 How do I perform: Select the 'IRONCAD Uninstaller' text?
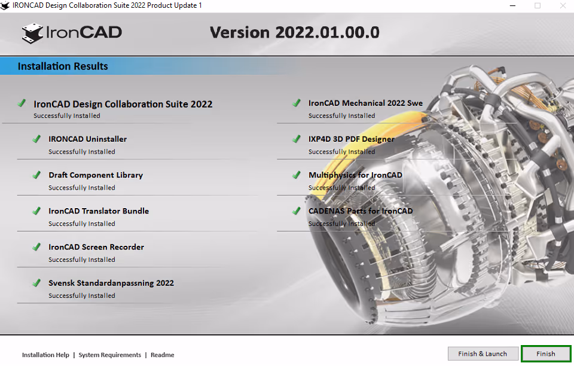pyautogui.click(x=87, y=139)
